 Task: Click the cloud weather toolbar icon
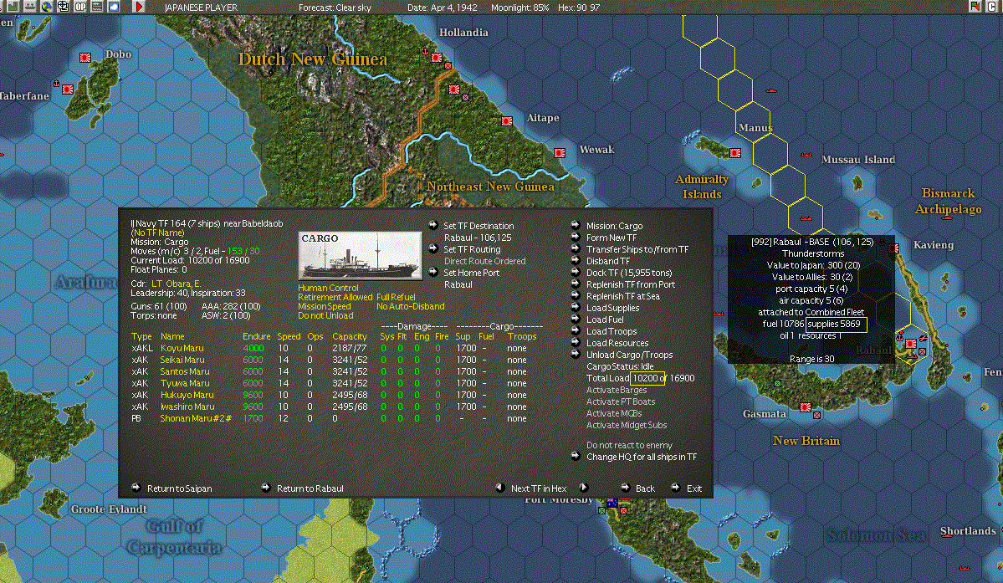click(113, 7)
